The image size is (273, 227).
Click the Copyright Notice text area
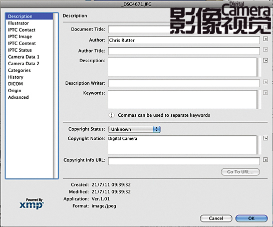click(x=182, y=145)
